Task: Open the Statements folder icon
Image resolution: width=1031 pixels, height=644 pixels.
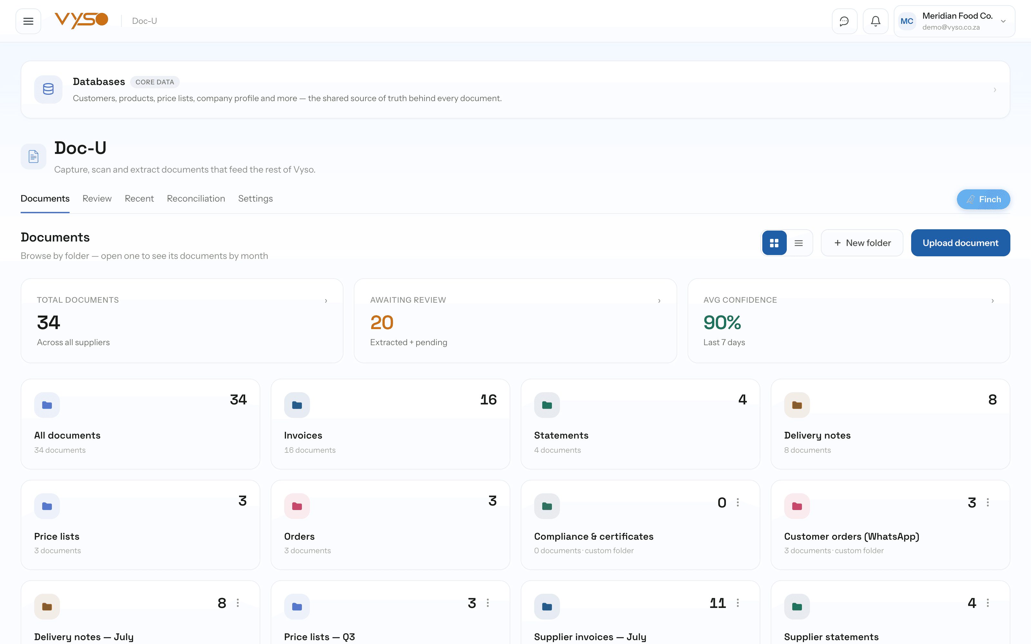Action: tap(547, 405)
